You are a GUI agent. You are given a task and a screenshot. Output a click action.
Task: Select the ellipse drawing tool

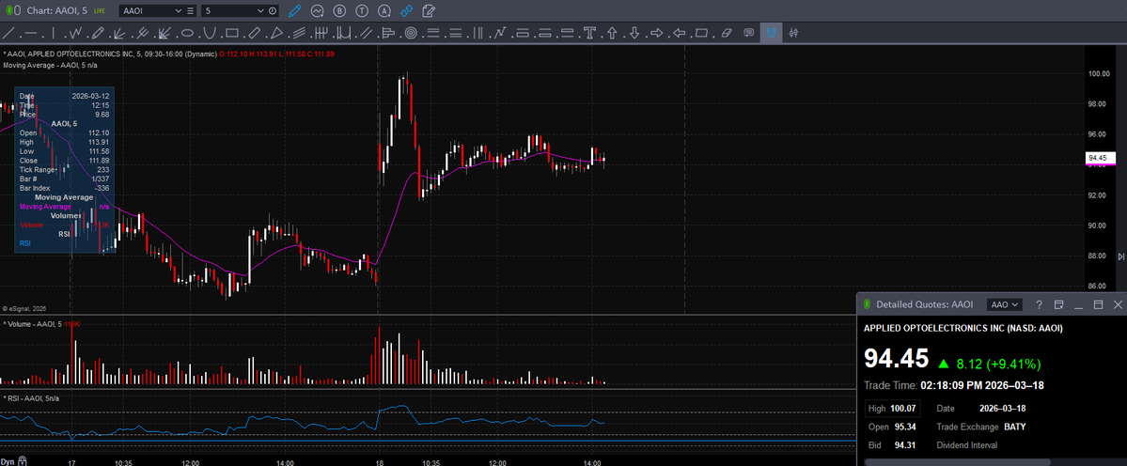point(187,33)
